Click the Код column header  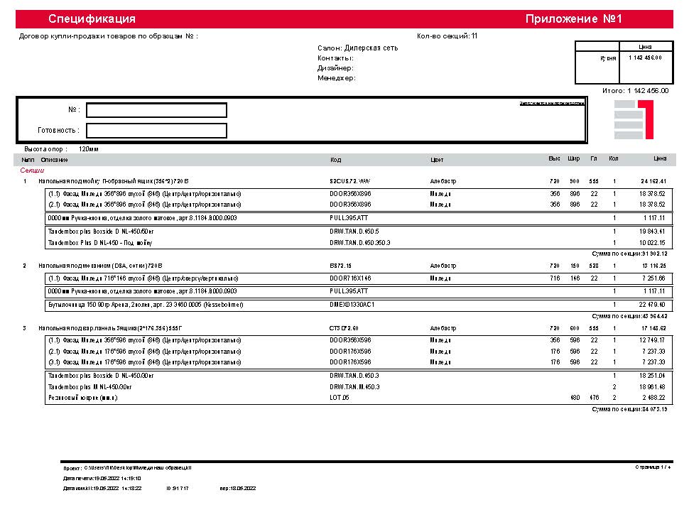coord(335,160)
